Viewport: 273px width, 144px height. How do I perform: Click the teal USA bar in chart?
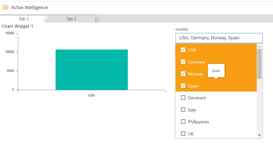coord(92,70)
